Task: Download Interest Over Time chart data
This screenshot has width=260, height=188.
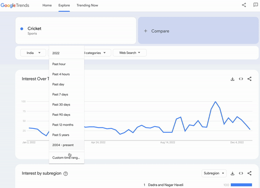Action: pos(232,79)
